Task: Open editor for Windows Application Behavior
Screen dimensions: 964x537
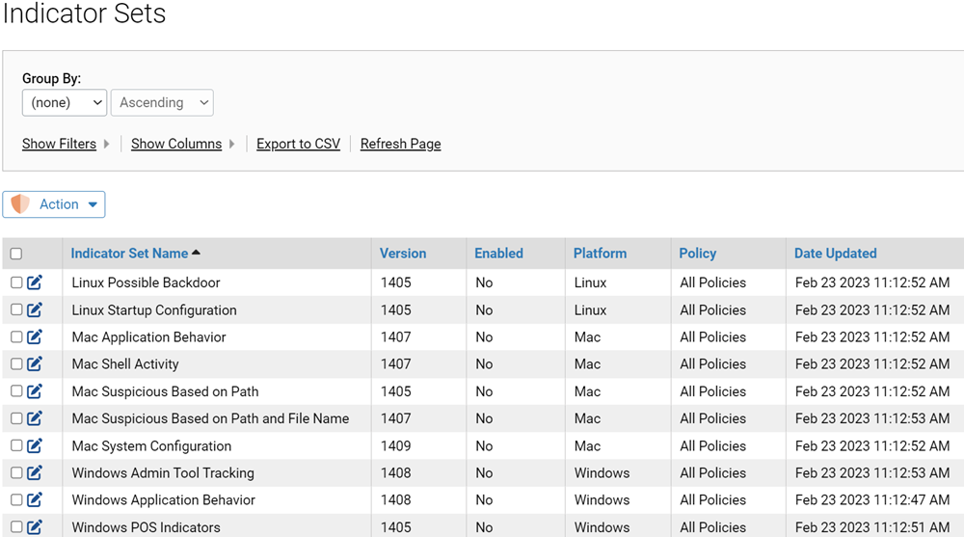Action: pos(35,500)
